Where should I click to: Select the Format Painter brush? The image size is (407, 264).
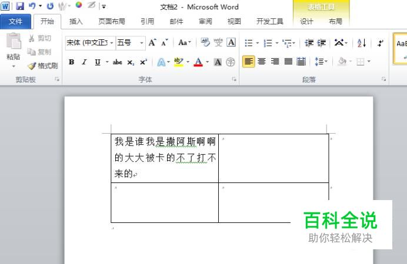(x=42, y=66)
